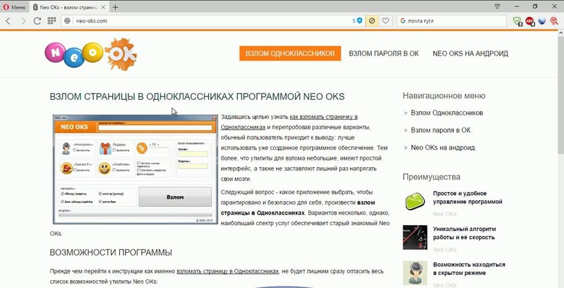Screen dimensions: 564x288
Task: Click sidebar link Neo OKs на андроид
Action: click(x=443, y=147)
